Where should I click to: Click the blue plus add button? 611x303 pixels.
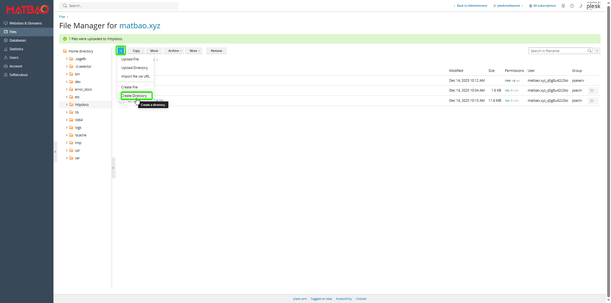coord(121,51)
